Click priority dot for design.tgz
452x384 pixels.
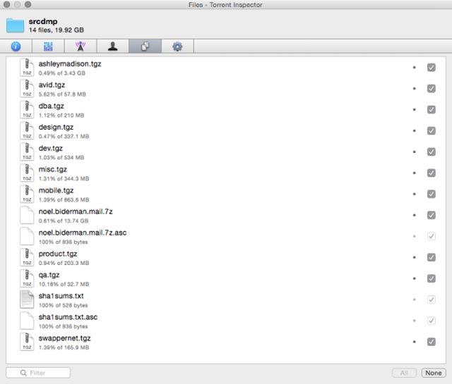coord(415,130)
